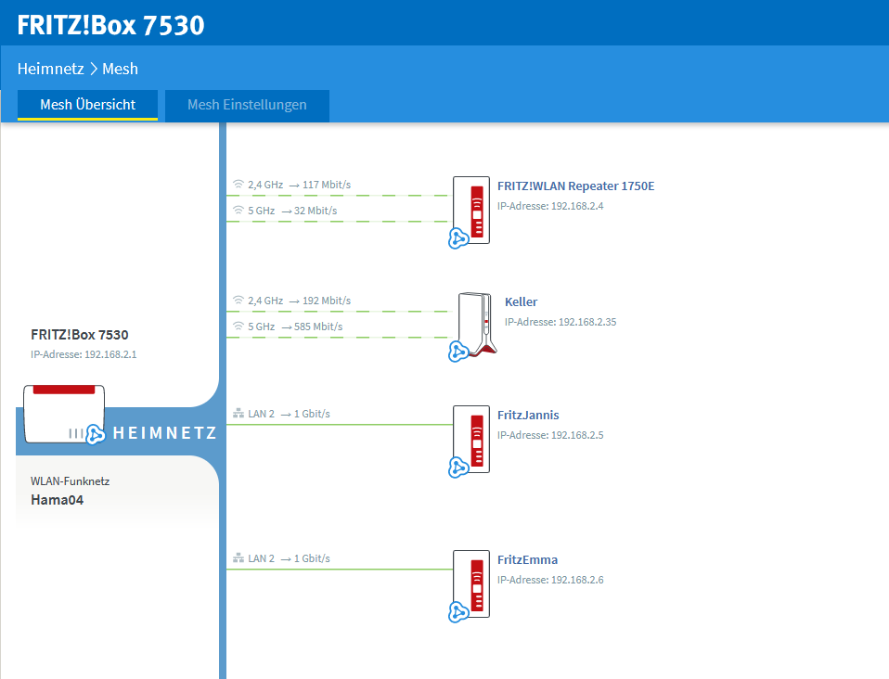Open the FRITZ!WLAN Repeater 1750E link
The height and width of the screenshot is (679, 889).
tap(575, 186)
